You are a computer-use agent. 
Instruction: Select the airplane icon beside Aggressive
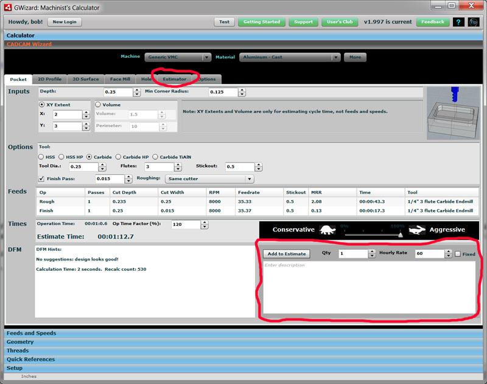(x=417, y=231)
